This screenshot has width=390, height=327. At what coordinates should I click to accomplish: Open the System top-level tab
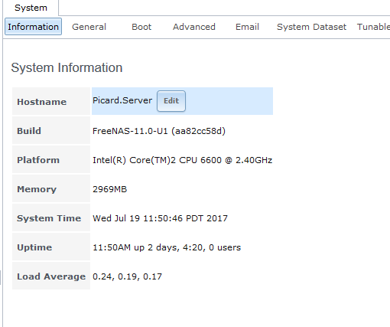(31, 8)
